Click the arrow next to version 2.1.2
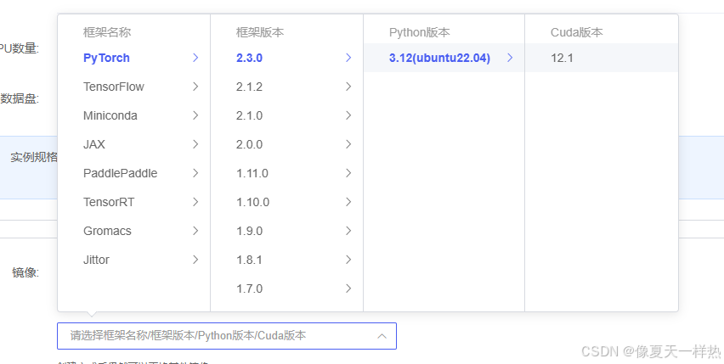 [348, 87]
